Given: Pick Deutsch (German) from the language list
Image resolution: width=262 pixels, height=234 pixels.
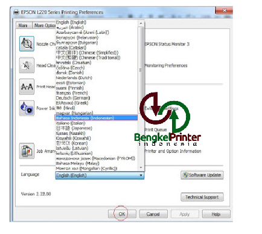Looking at the screenshot, I should click(x=73, y=98).
